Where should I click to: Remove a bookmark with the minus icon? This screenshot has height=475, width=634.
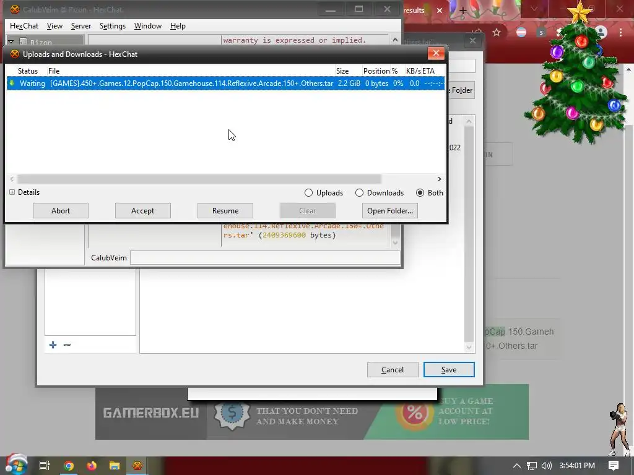(x=67, y=344)
